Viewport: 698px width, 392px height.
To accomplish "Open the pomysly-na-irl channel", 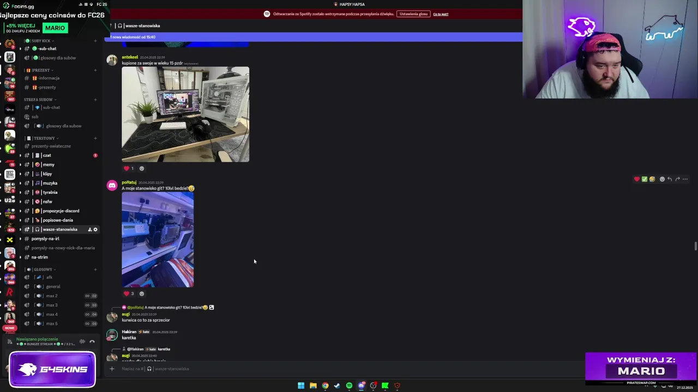I will click(x=45, y=238).
